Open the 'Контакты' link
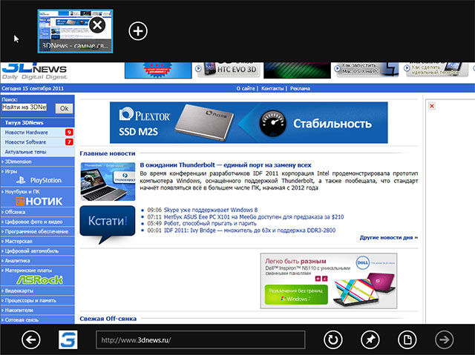This screenshot has height=355, width=475. point(272,88)
